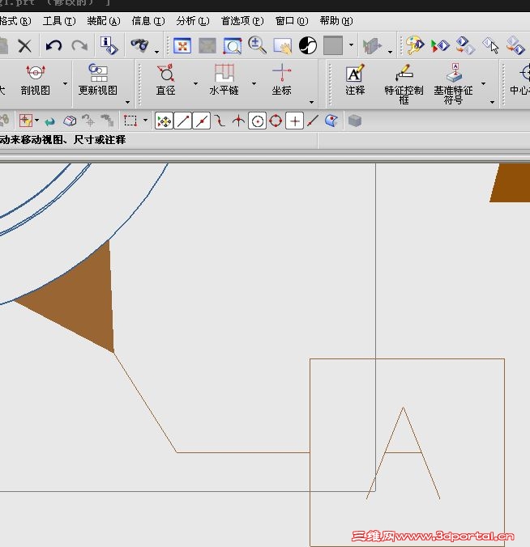This screenshot has width=530, height=547.
Task: Click the 坐标 ordinate tool
Action: click(281, 80)
